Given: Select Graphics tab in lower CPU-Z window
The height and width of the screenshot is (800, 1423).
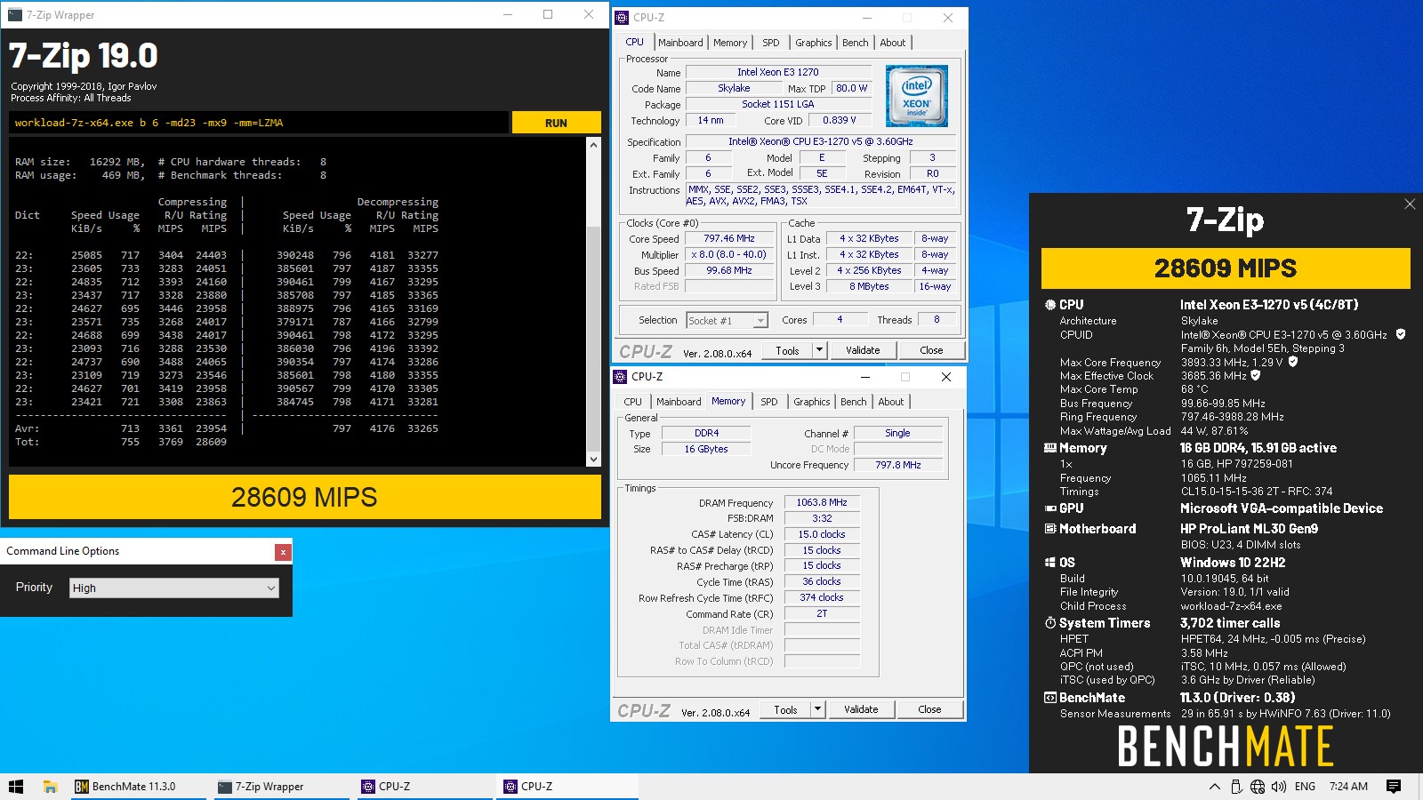Looking at the screenshot, I should tap(812, 402).
